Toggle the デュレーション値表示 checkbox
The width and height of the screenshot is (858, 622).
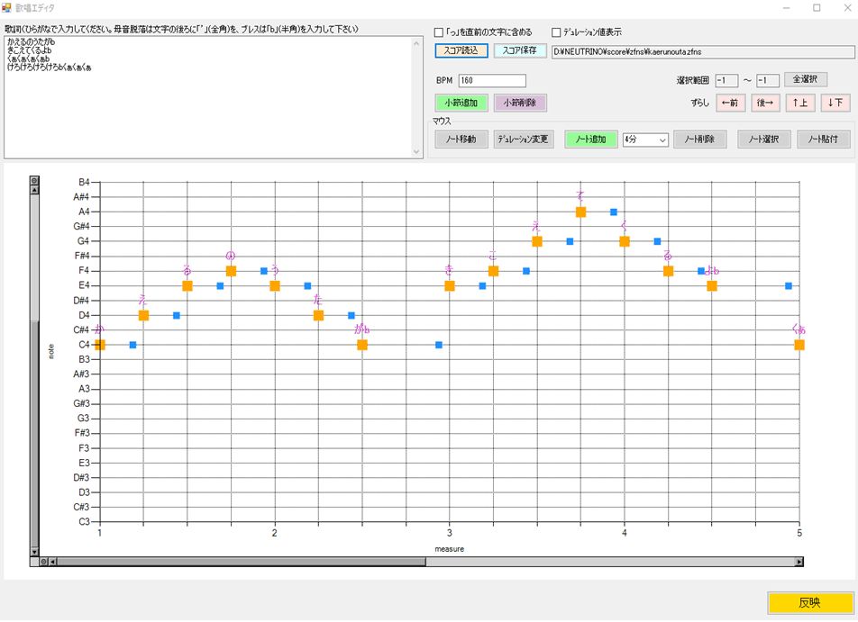[x=556, y=32]
